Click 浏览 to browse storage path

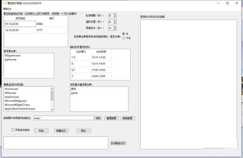point(98,118)
